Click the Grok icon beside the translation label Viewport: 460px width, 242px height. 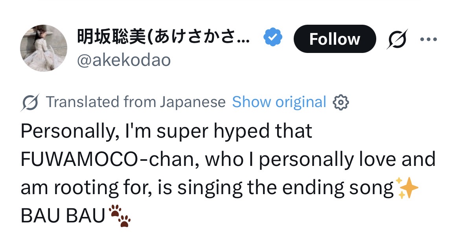tap(30, 103)
